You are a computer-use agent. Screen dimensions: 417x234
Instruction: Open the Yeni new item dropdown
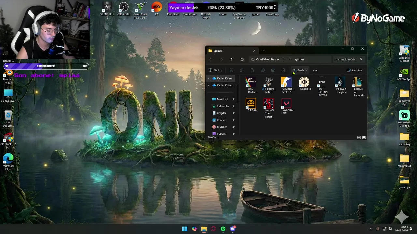click(215, 70)
